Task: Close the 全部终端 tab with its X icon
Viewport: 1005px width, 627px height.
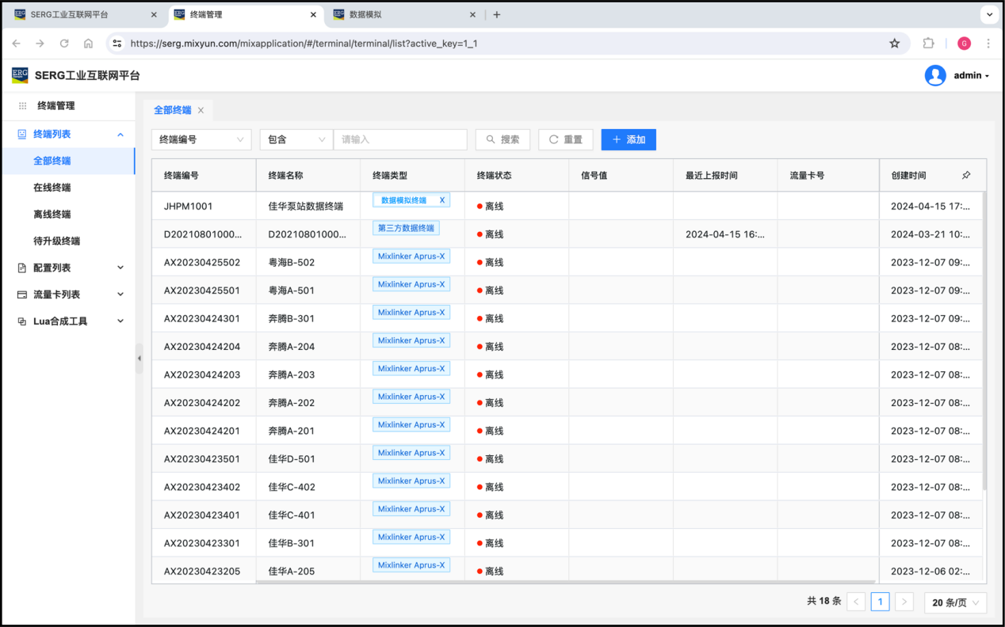Action: (x=201, y=111)
